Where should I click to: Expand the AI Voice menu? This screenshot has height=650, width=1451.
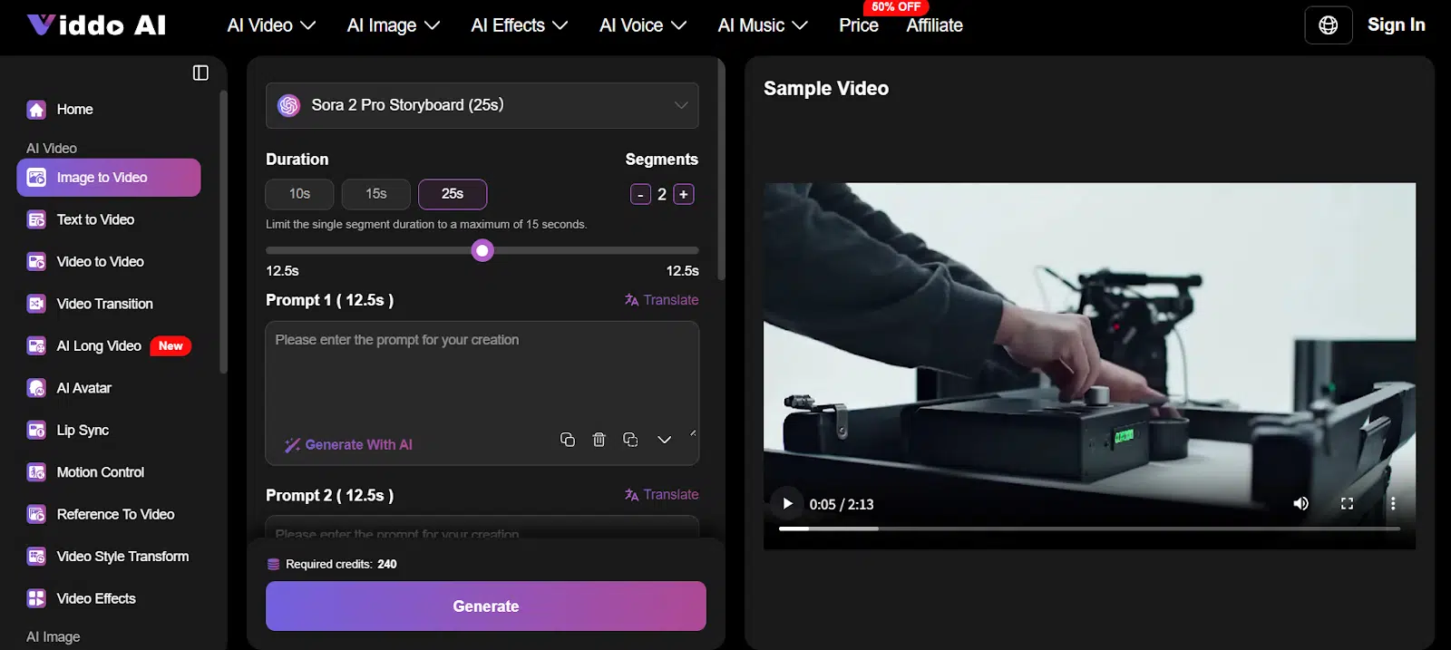click(x=642, y=25)
